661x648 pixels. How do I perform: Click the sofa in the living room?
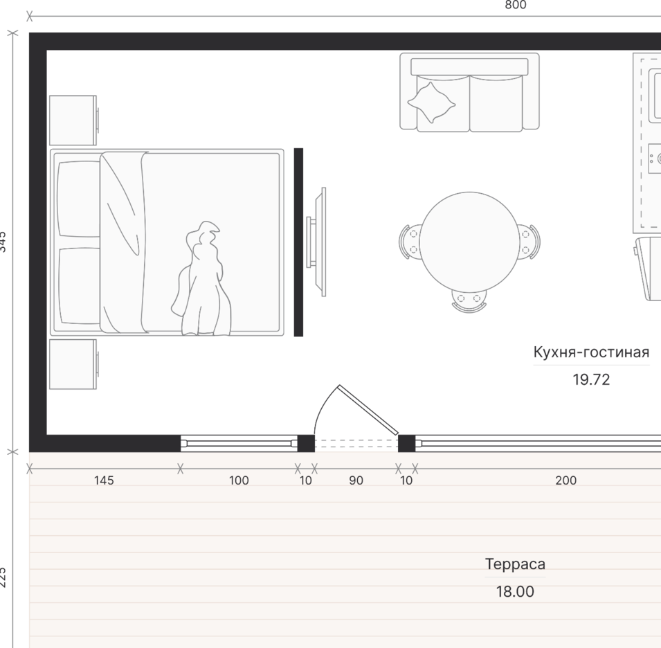[x=469, y=92]
